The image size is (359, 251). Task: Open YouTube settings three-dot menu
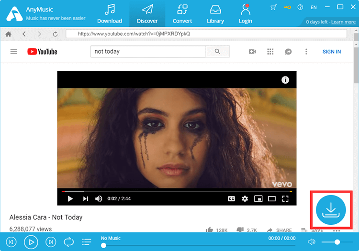pyautogui.click(x=306, y=52)
